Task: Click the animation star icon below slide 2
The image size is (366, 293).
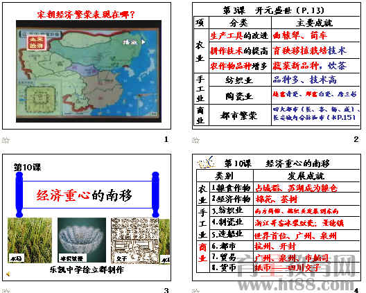Action: 195,140
